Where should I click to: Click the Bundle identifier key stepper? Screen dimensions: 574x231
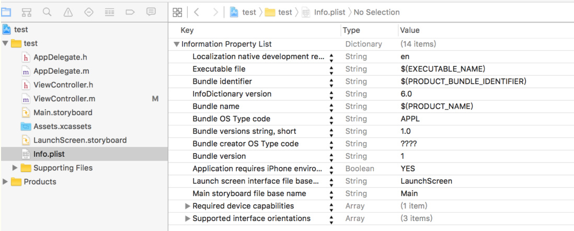tap(331, 82)
